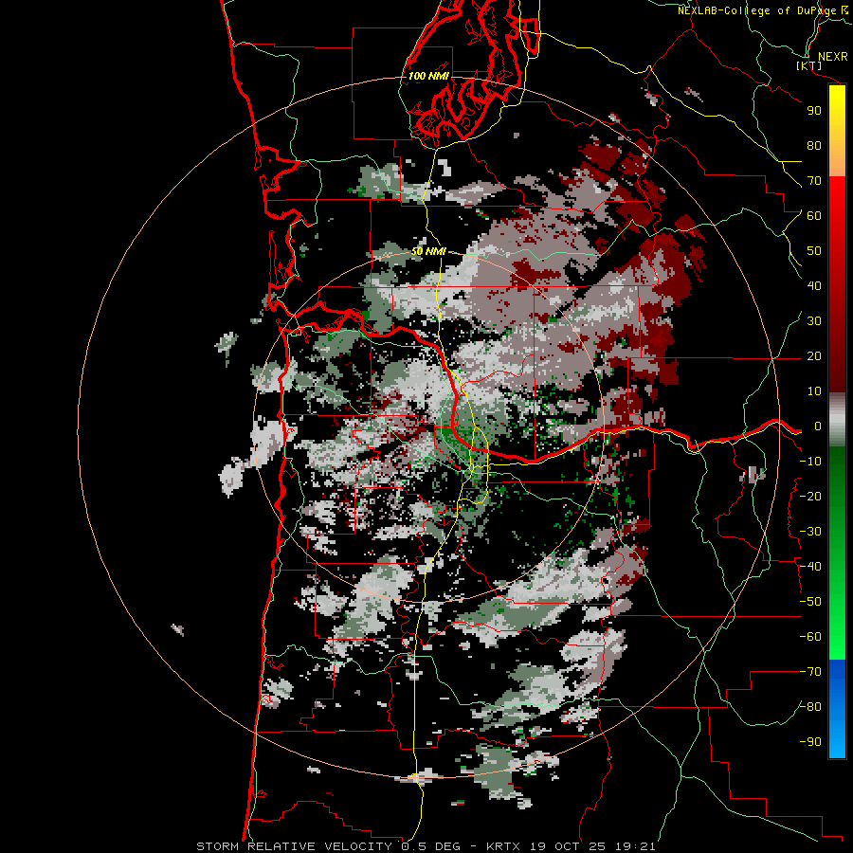Click the blue bottom segment of color bar

837,708
